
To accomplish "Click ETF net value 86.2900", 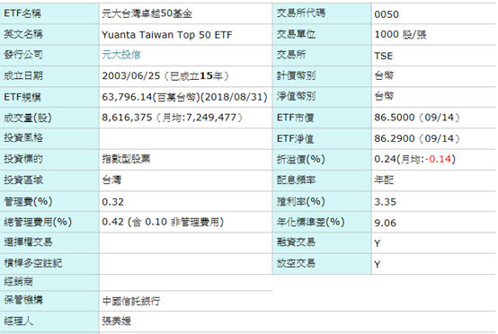I will [394, 138].
